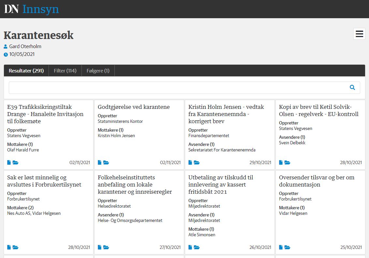The image size is (369, 258).
Task: Open 'Oversender tilsvar og ber om dokumentasjon' title
Action: 317,181
